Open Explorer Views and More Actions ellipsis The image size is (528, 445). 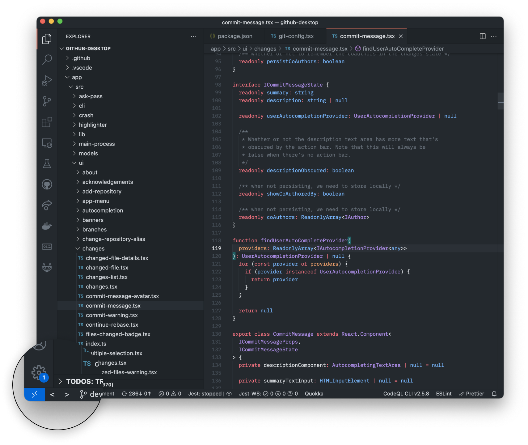[x=193, y=36]
